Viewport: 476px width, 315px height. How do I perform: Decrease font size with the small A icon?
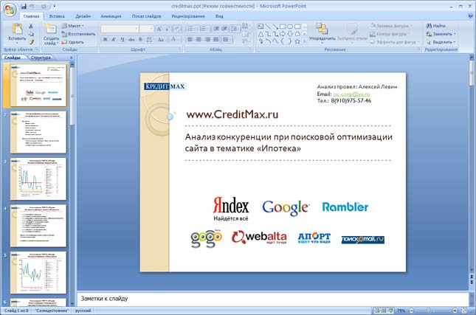(168, 29)
